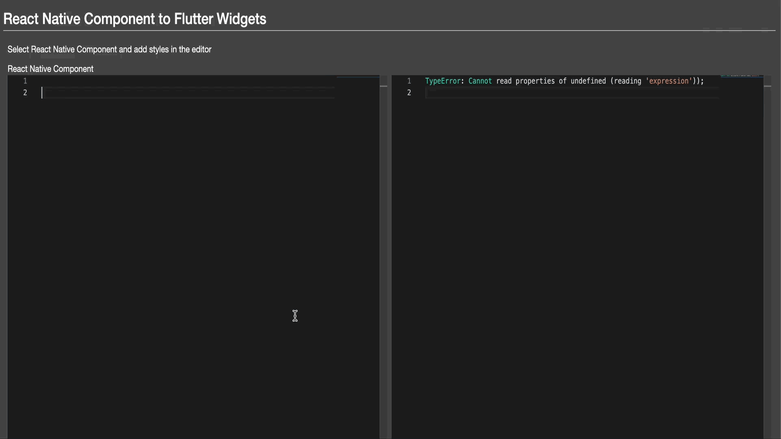Click line number 1 in left editor gutter
The image size is (781, 439).
click(x=25, y=81)
